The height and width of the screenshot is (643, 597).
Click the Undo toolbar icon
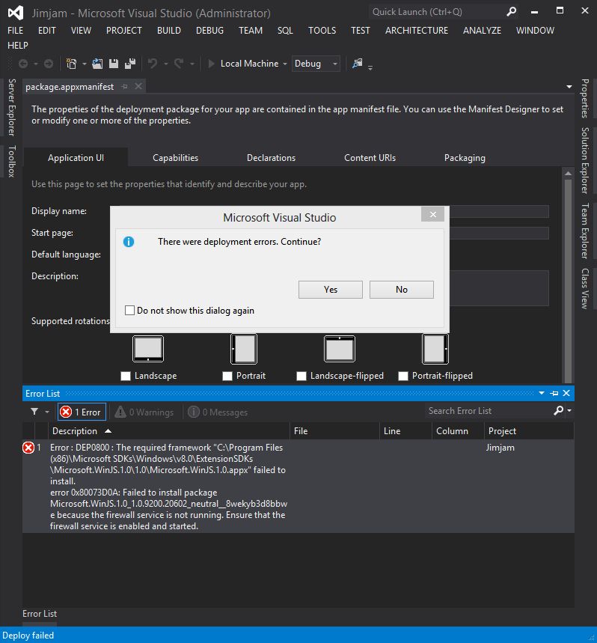pos(153,64)
